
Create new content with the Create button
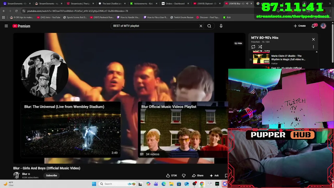[300, 26]
